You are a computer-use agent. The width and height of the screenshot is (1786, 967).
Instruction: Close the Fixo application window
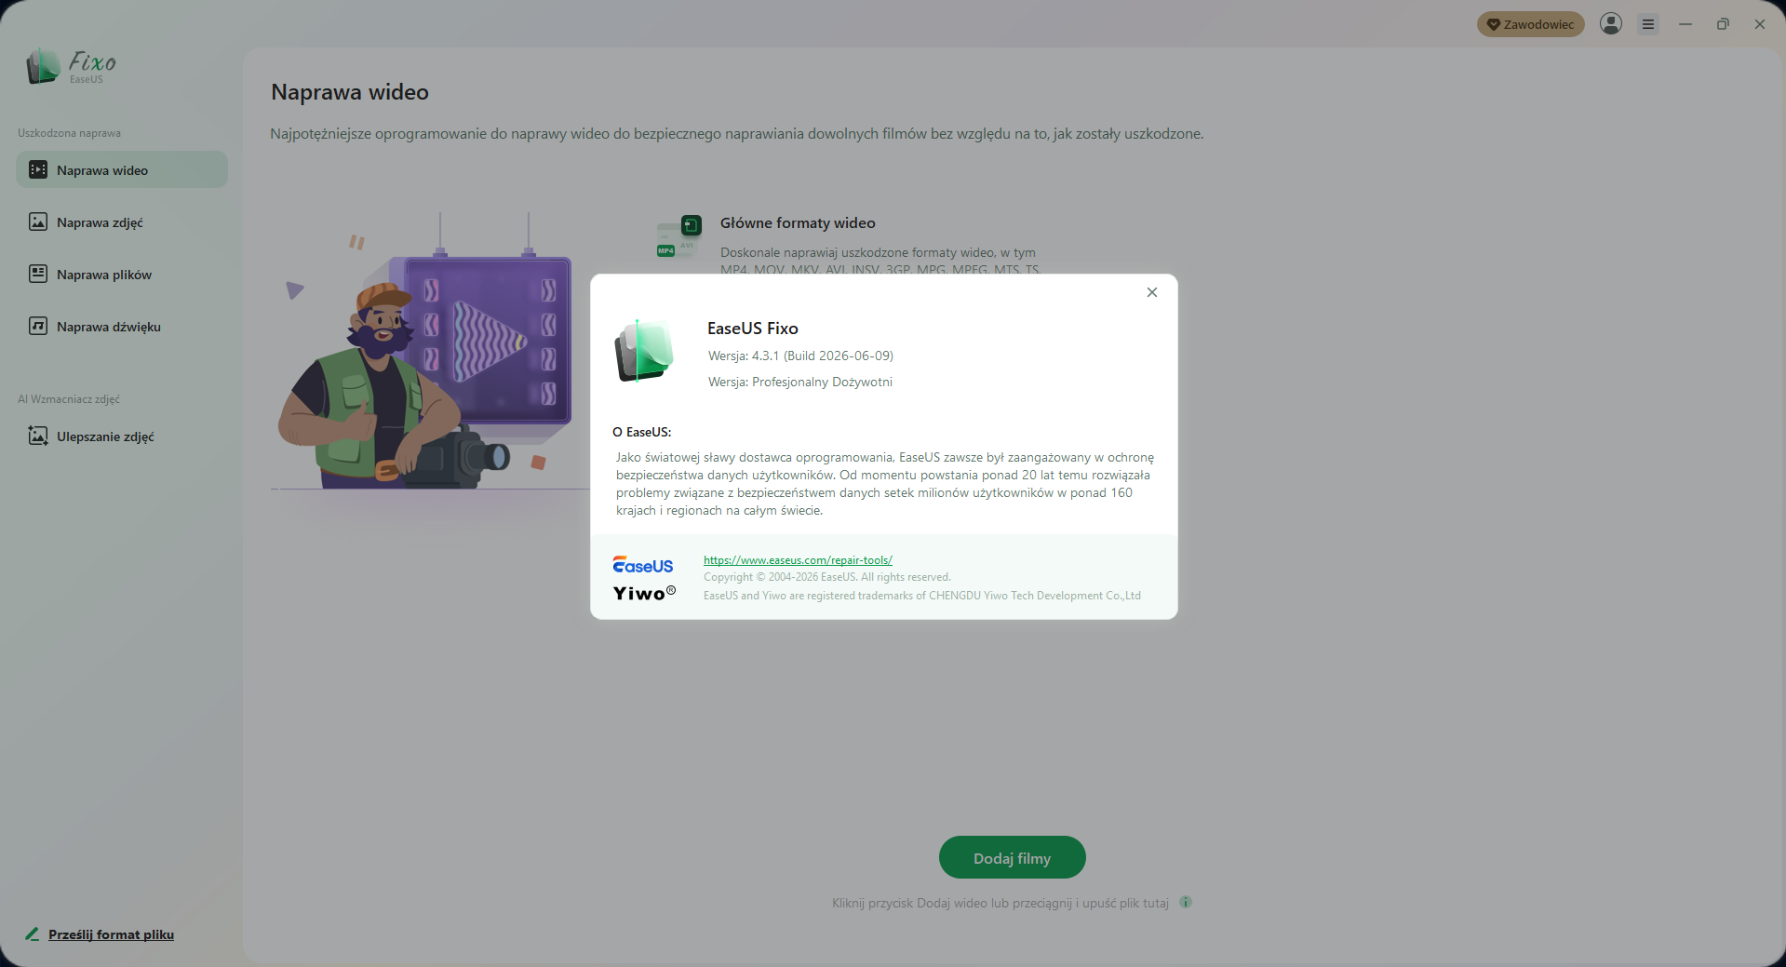point(1760,24)
